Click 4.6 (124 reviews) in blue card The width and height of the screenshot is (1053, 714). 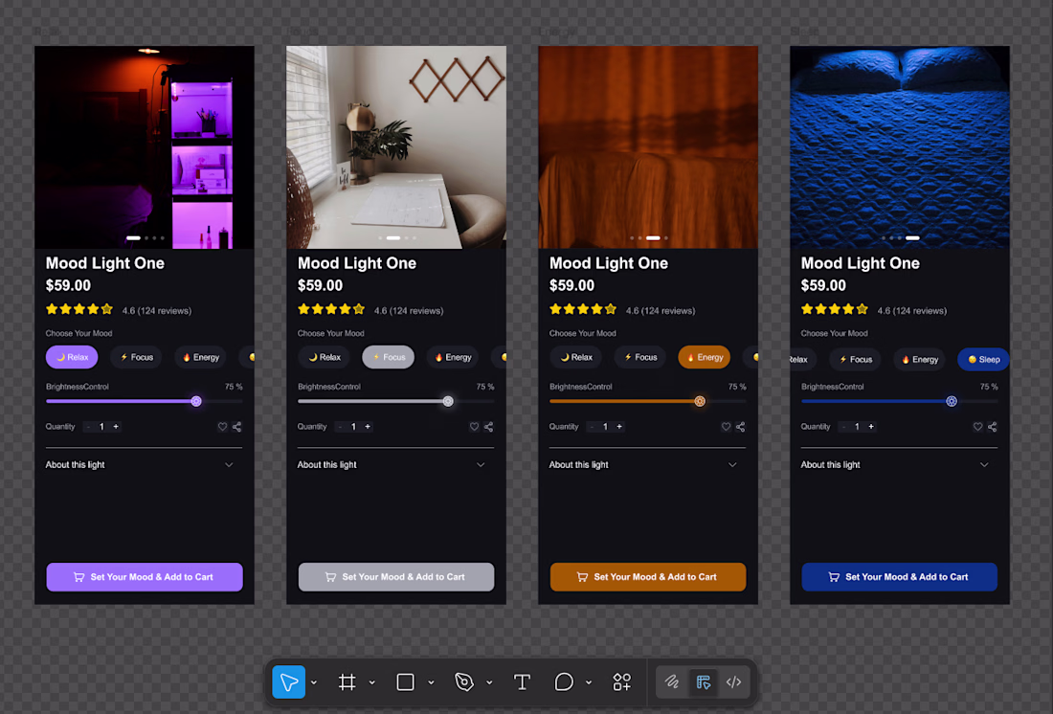tap(912, 310)
